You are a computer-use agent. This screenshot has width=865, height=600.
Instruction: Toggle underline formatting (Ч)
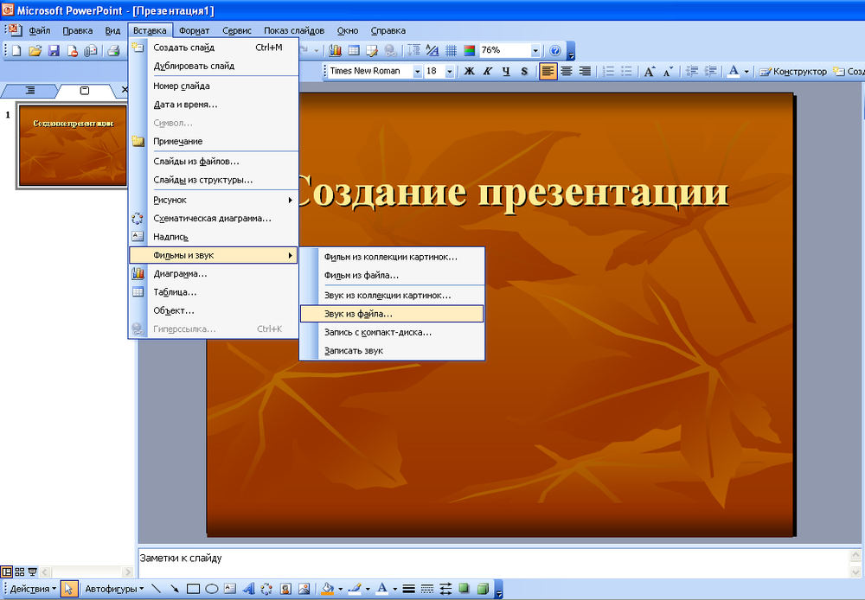point(506,71)
